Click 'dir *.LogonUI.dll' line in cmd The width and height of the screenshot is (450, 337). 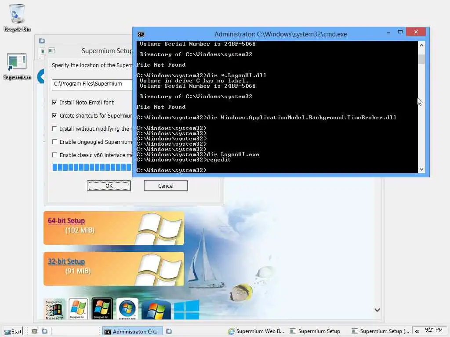pyautogui.click(x=201, y=75)
